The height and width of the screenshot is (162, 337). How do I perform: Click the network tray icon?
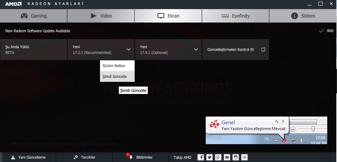(x=294, y=140)
